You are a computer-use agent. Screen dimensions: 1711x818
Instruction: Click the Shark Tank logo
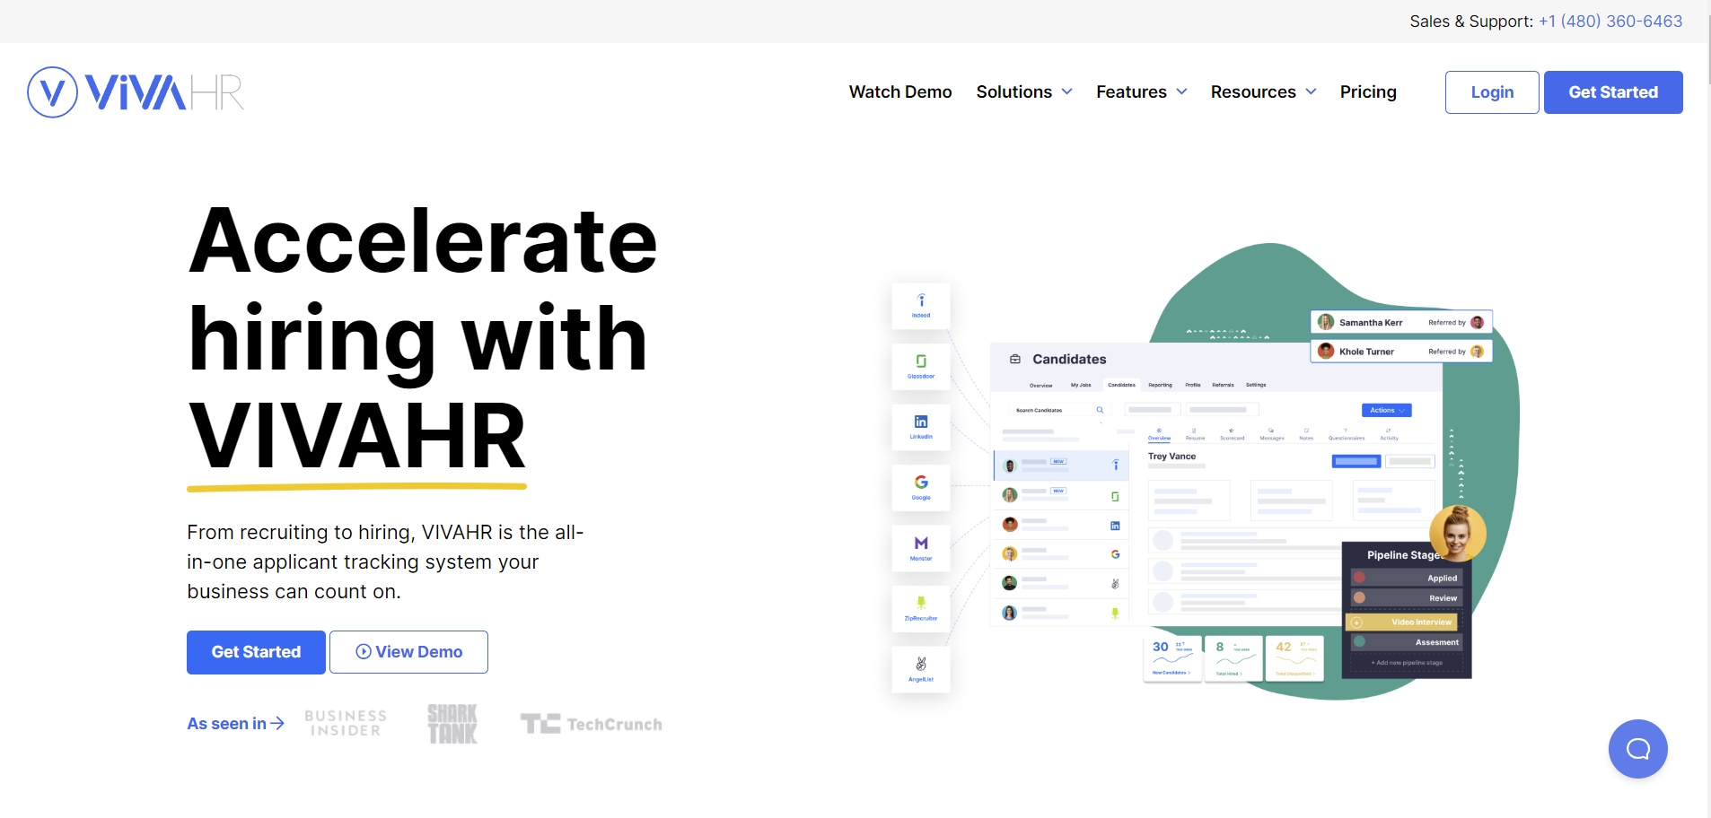[x=452, y=724]
